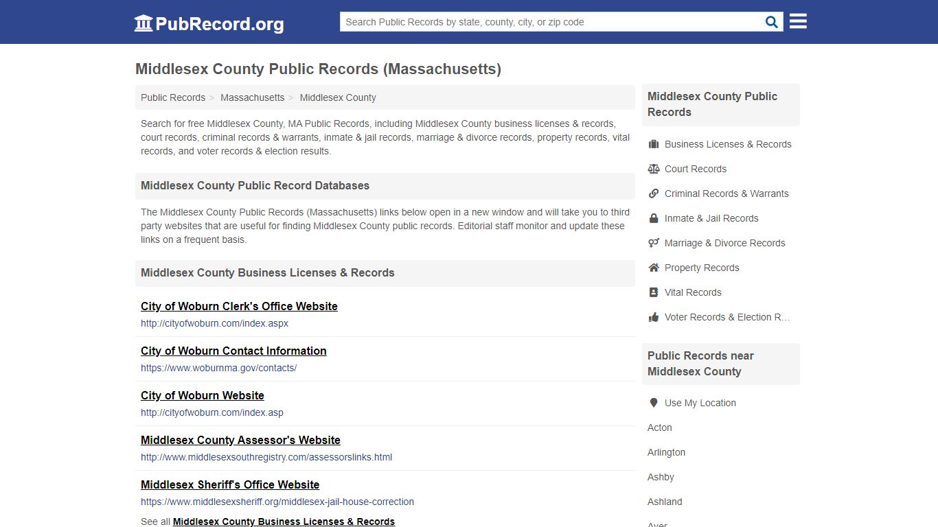The width and height of the screenshot is (938, 527).
Task: Open the Massachusetts breadcrumb link
Action: 252,97
